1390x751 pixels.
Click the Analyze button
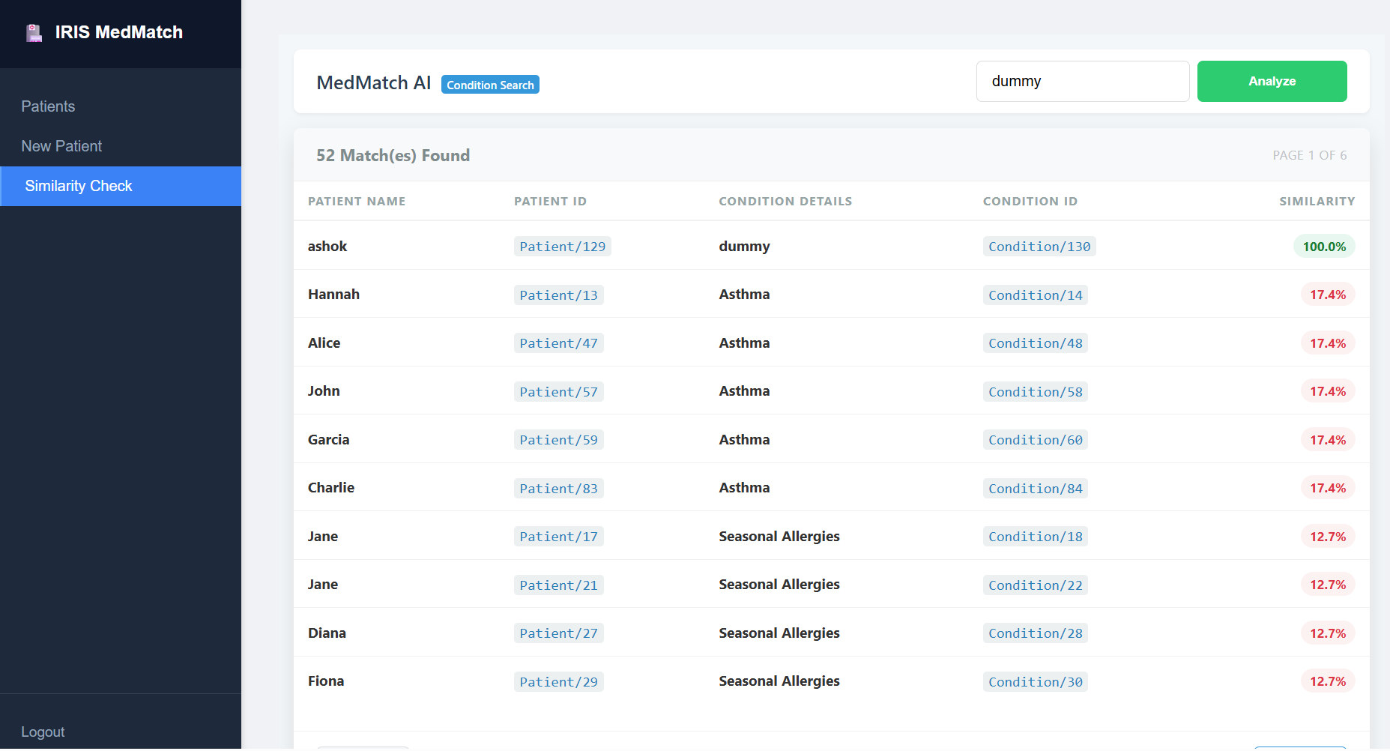point(1271,81)
